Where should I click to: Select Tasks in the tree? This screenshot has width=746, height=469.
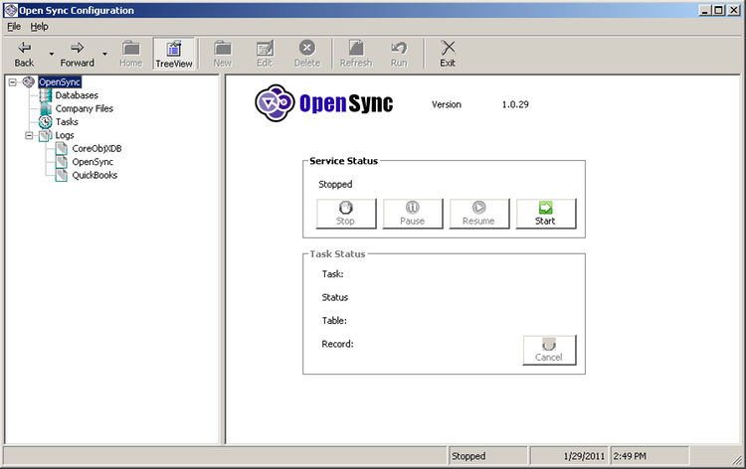[x=67, y=122]
